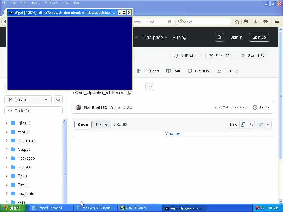The height and width of the screenshot is (212, 283).
Task: Show bookmarks list icon
Action: click(x=246, y=22)
